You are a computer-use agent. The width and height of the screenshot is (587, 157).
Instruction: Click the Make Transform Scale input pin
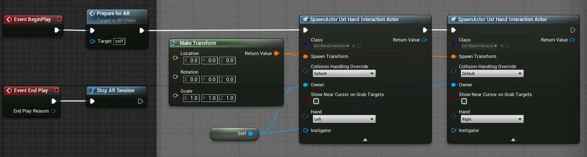pyautogui.click(x=176, y=95)
